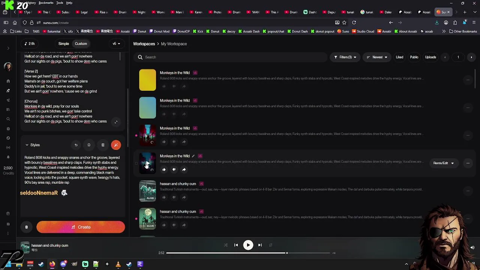The width and height of the screenshot is (480, 270).
Task: Toggle the Liked filter
Action: (399, 57)
